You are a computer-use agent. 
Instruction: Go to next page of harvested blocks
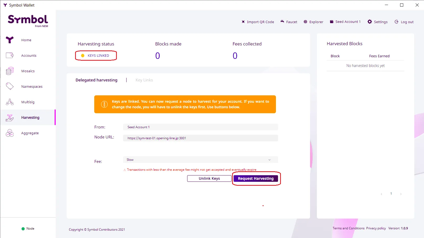(401, 194)
